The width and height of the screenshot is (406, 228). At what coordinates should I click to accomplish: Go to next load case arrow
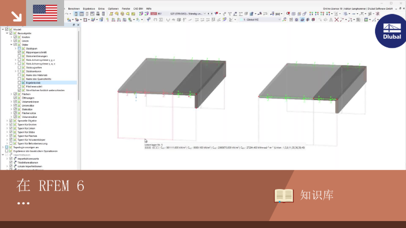[x=212, y=13]
